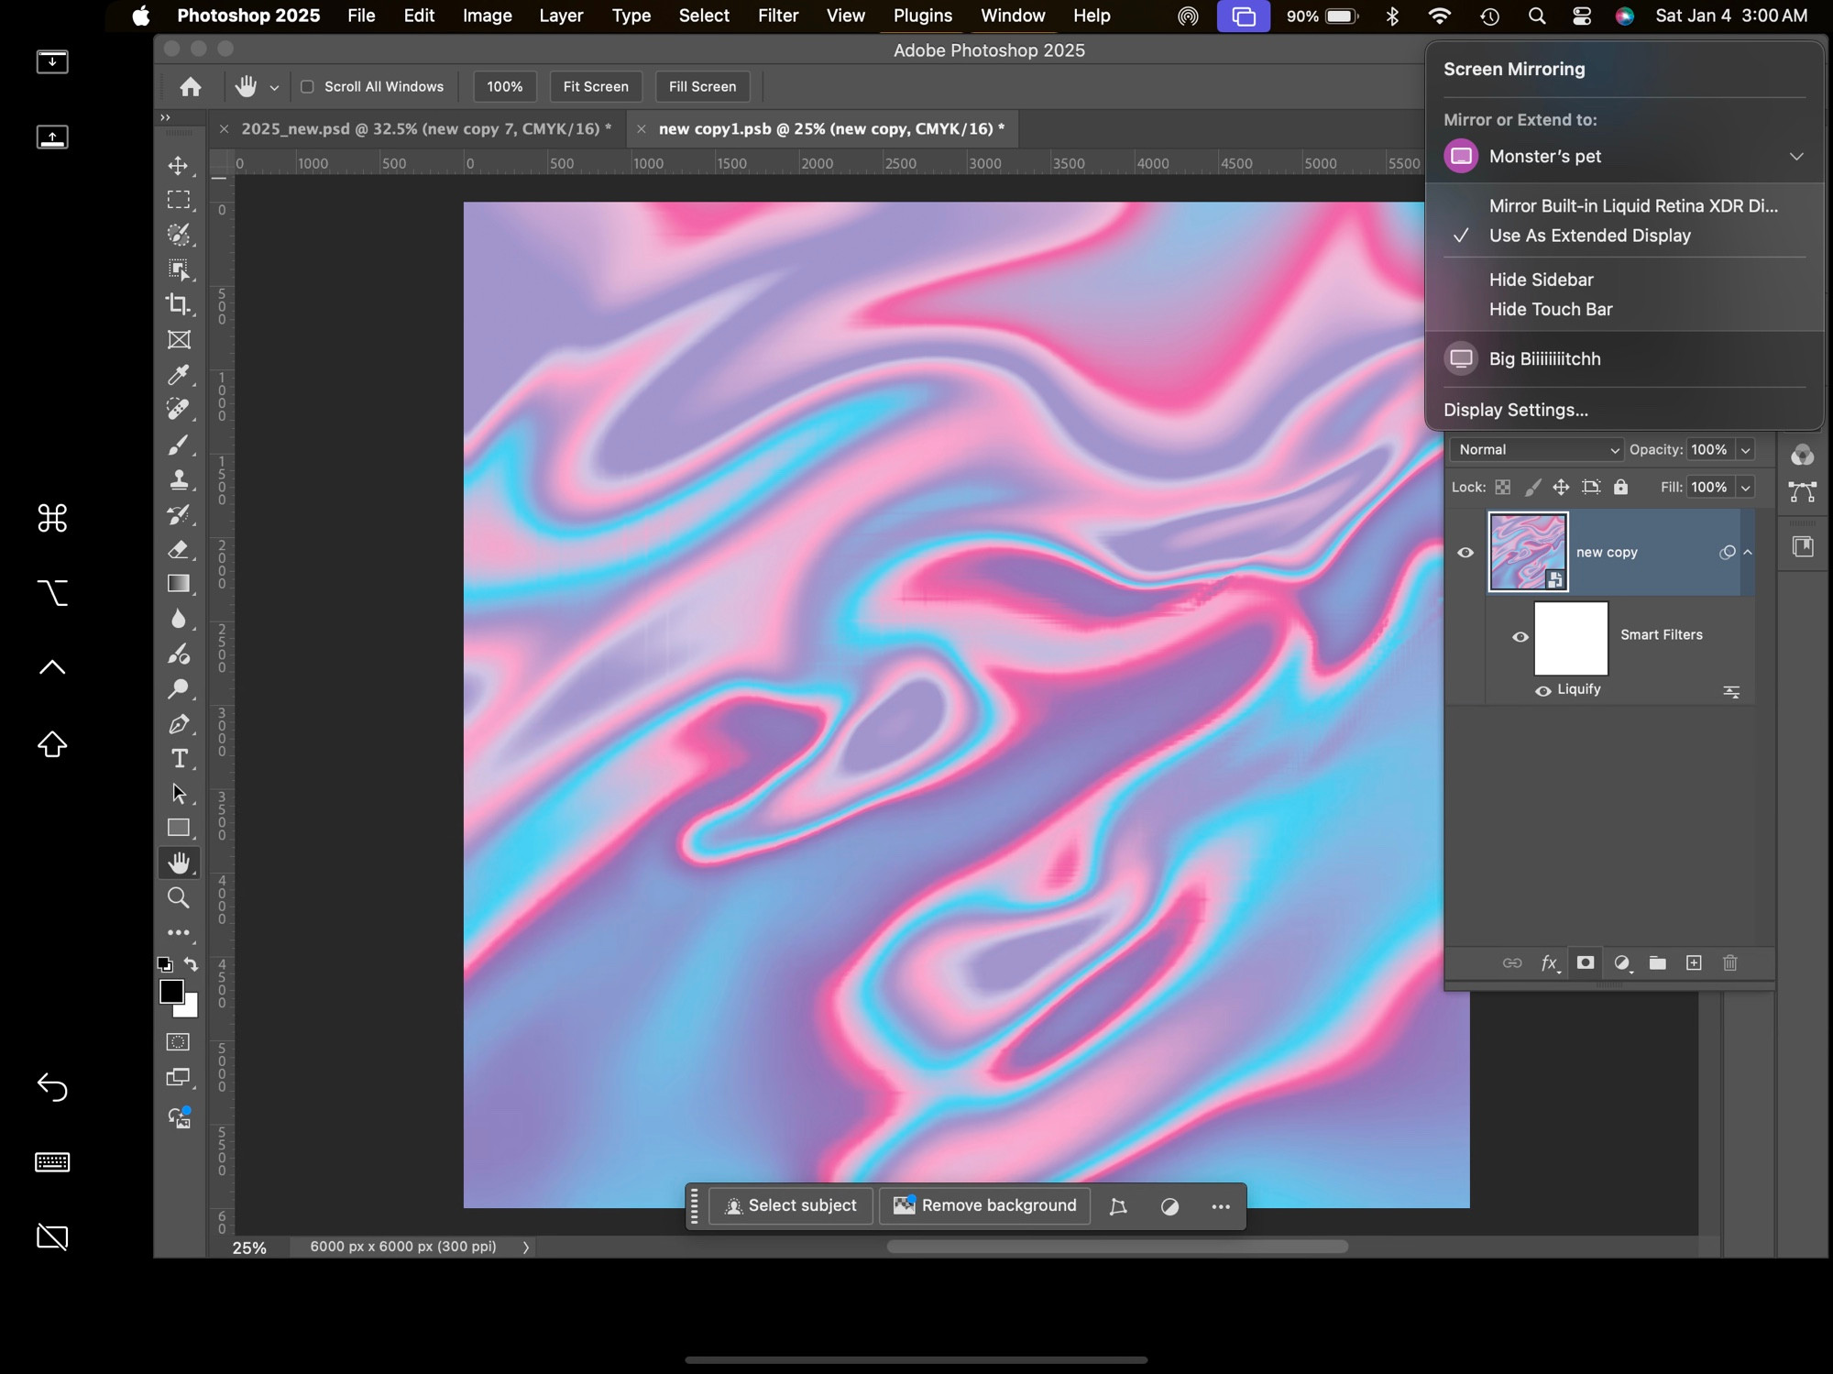Image resolution: width=1833 pixels, height=1374 pixels.
Task: Open the Filter menu
Action: coord(778,16)
